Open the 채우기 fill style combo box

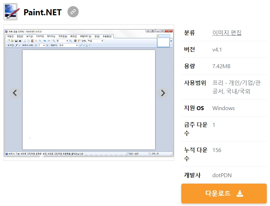pyautogui.click(x=68, y=45)
